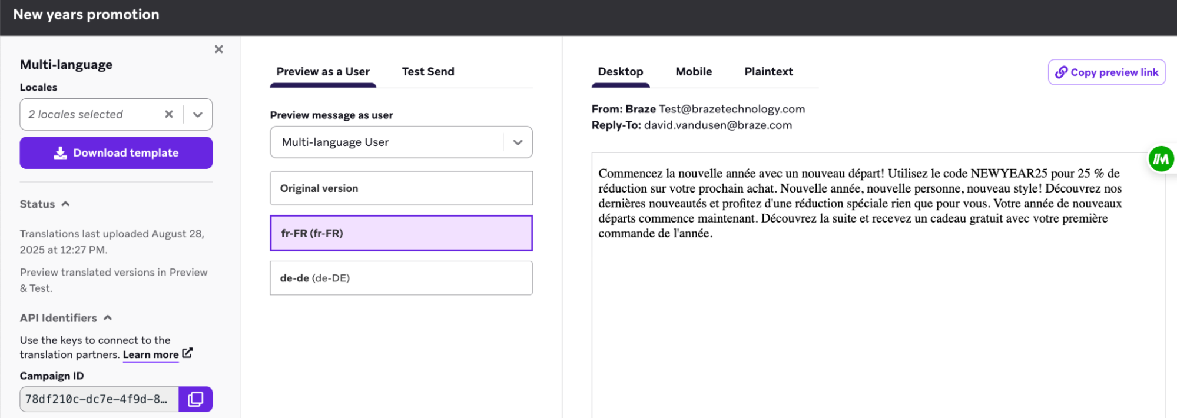The width and height of the screenshot is (1177, 418).
Task: Collapse the API Identifiers section
Action: (x=108, y=318)
